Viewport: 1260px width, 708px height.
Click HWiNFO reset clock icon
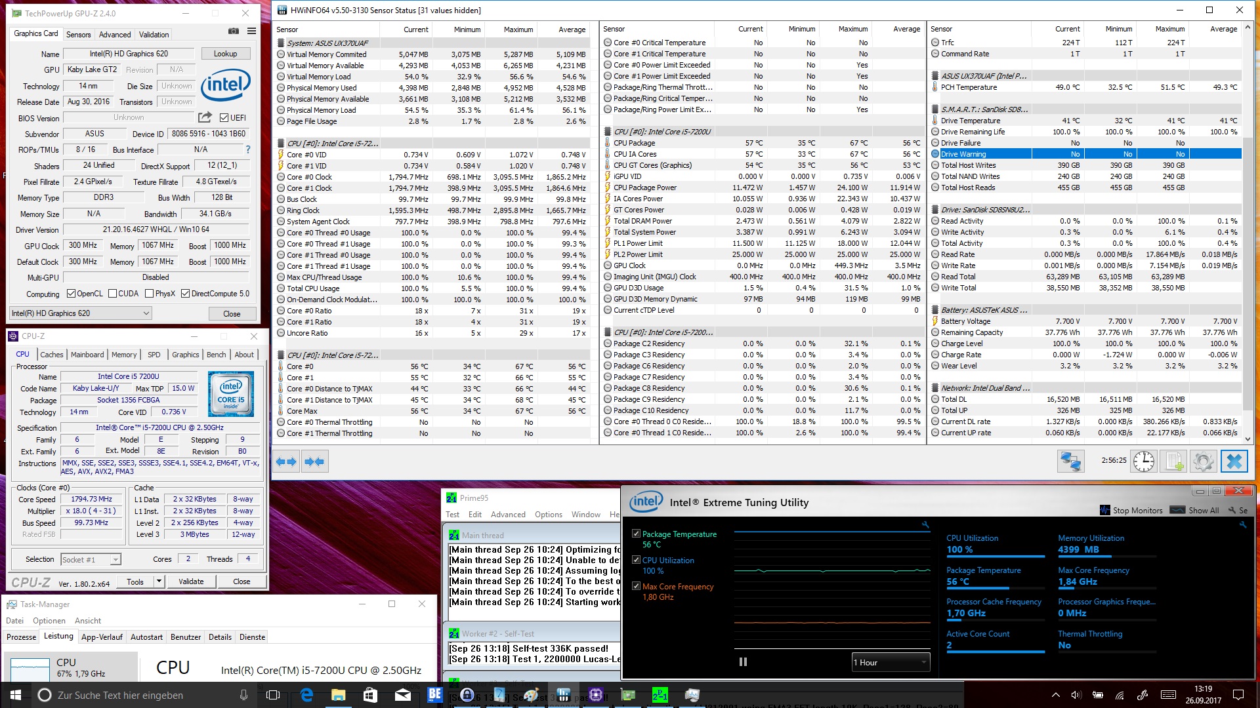point(1143,461)
